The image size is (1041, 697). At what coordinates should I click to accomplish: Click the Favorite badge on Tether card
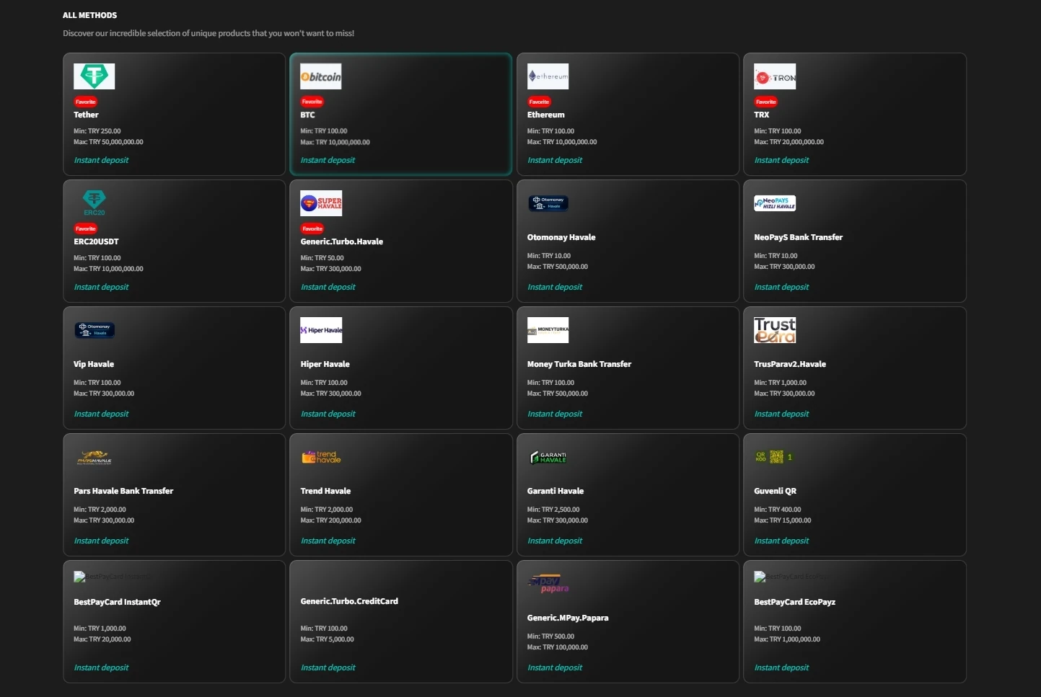[85, 102]
